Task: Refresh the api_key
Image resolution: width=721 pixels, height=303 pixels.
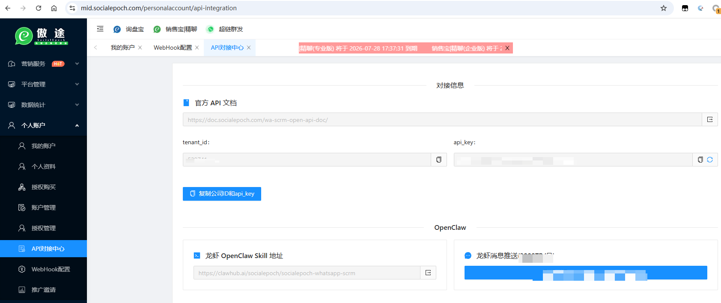Action: click(x=710, y=160)
